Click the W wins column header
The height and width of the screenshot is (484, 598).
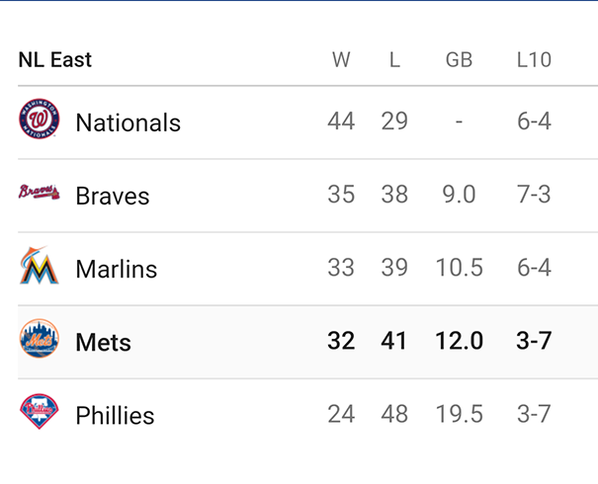(341, 60)
